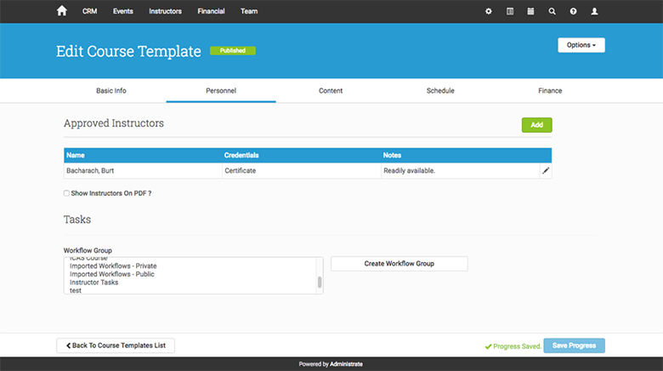Click the Workflow Group list scrollbar
Image resolution: width=663 pixels, height=371 pixels.
point(320,282)
